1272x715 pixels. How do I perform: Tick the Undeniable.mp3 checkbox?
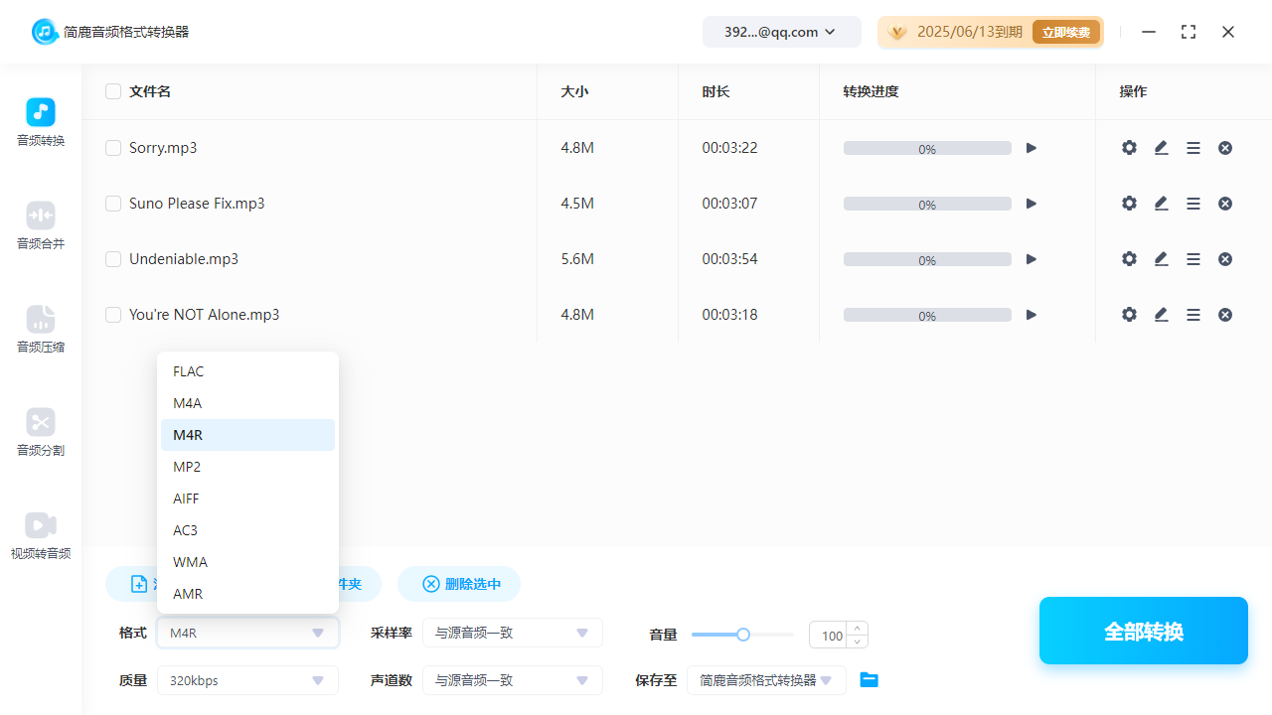pos(113,258)
